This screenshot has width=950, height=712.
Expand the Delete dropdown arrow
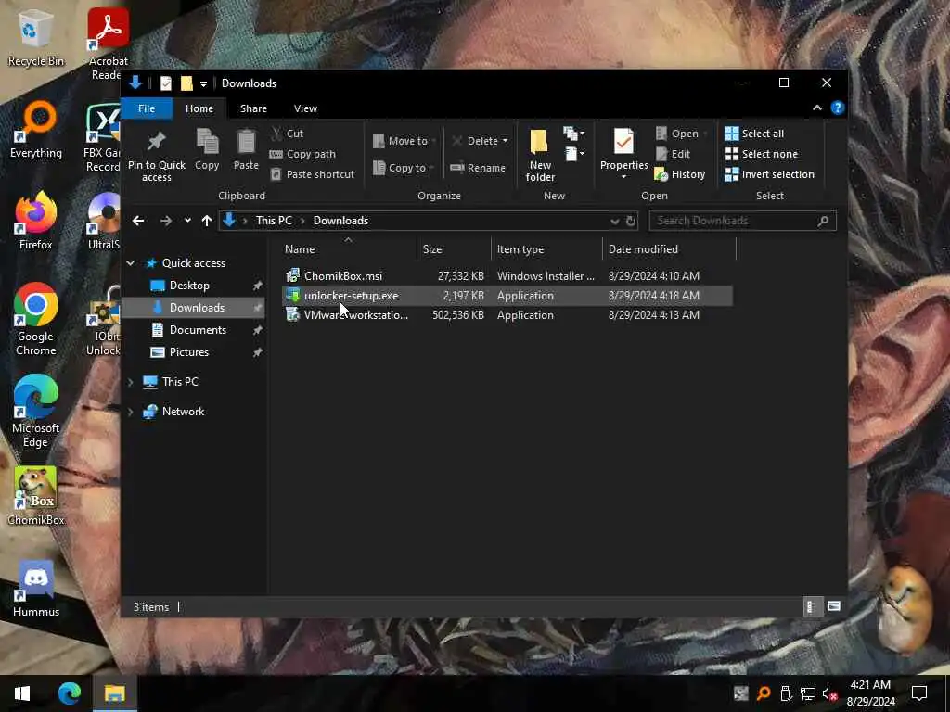click(506, 141)
